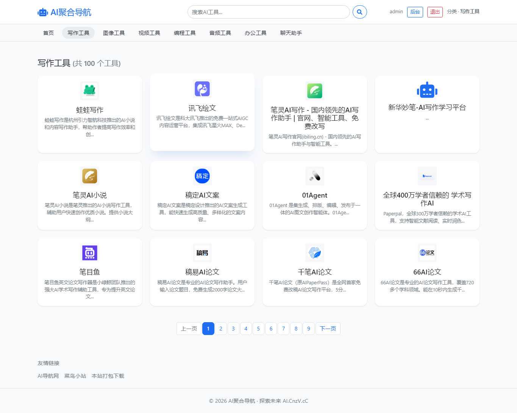The image size is (517, 413).
Task: Click the search input field
Action: (269, 12)
